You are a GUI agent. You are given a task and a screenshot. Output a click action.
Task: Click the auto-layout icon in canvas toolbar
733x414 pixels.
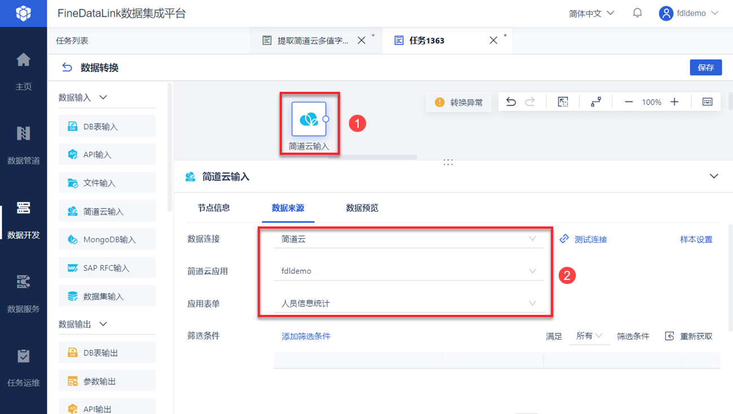point(595,102)
